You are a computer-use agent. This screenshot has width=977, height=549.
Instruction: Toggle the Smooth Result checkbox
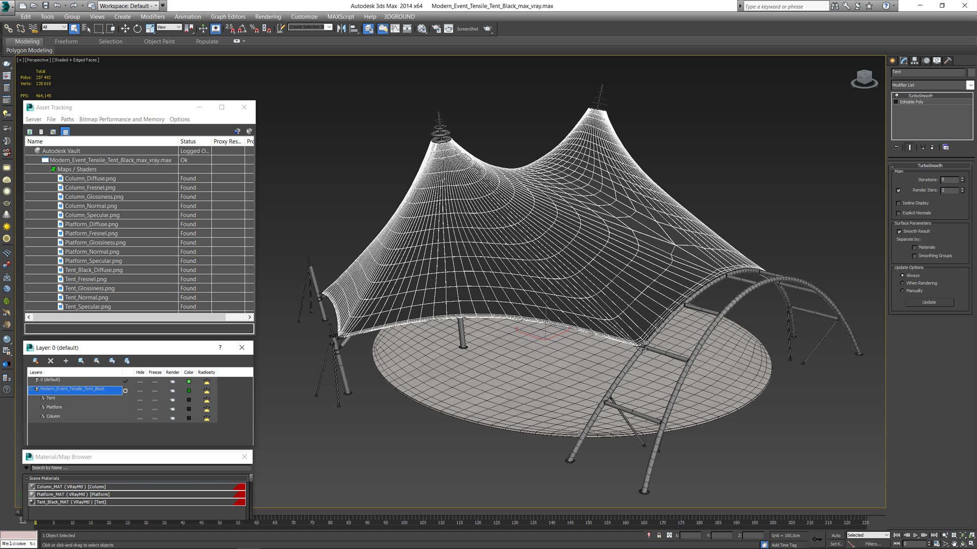[899, 231]
